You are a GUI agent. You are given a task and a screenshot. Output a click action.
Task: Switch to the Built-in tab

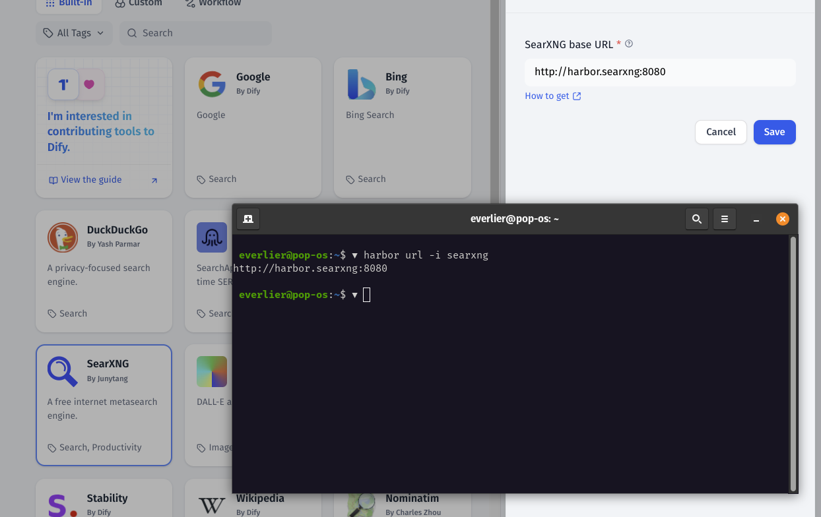point(69,3)
